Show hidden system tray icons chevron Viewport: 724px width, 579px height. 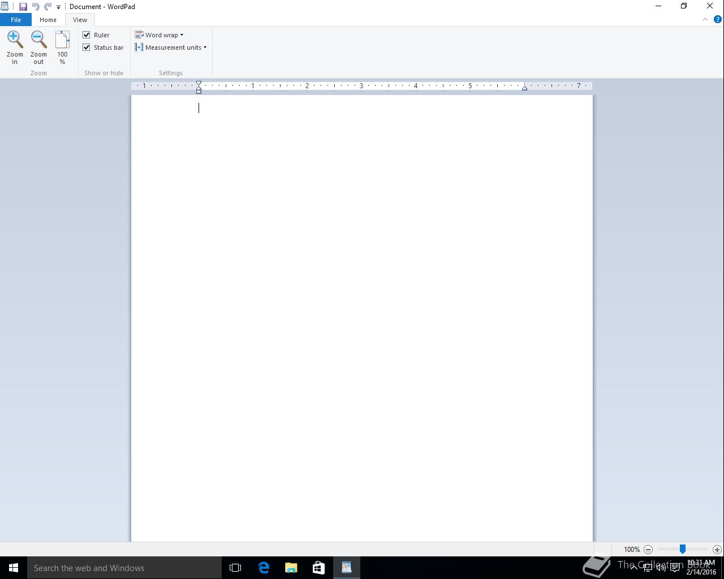(x=633, y=568)
